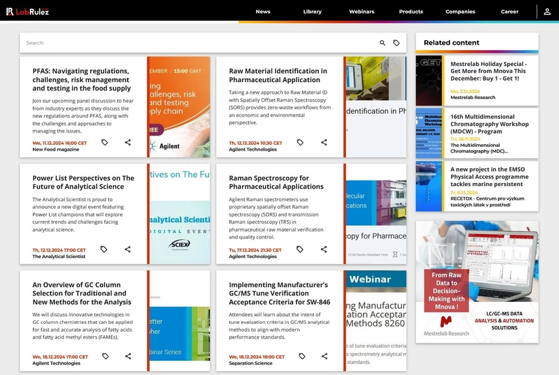Click tag icon on Raman Spectroscopy card
This screenshot has height=375, width=559.
tap(300, 250)
